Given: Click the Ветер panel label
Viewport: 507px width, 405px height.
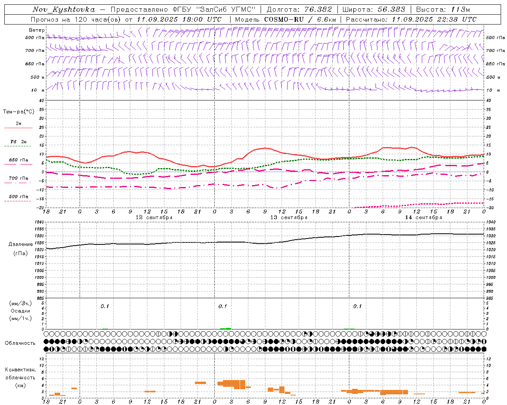Looking at the screenshot, I should click(x=36, y=30).
